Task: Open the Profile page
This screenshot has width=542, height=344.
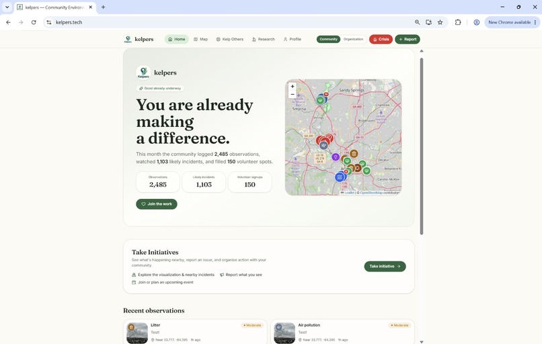Action: point(293,40)
